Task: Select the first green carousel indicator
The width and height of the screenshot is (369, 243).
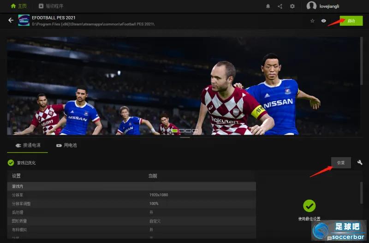Action: [175, 130]
